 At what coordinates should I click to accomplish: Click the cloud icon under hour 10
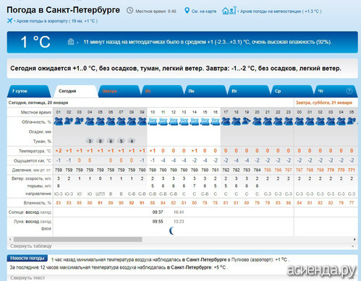point(153,121)
